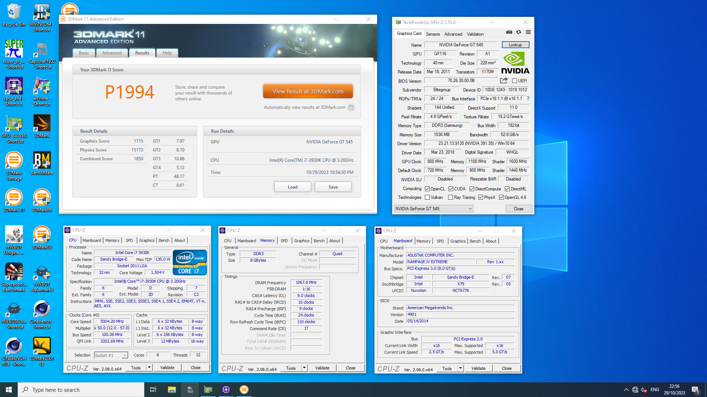Click the Lookup button in GPU-Z

515,45
